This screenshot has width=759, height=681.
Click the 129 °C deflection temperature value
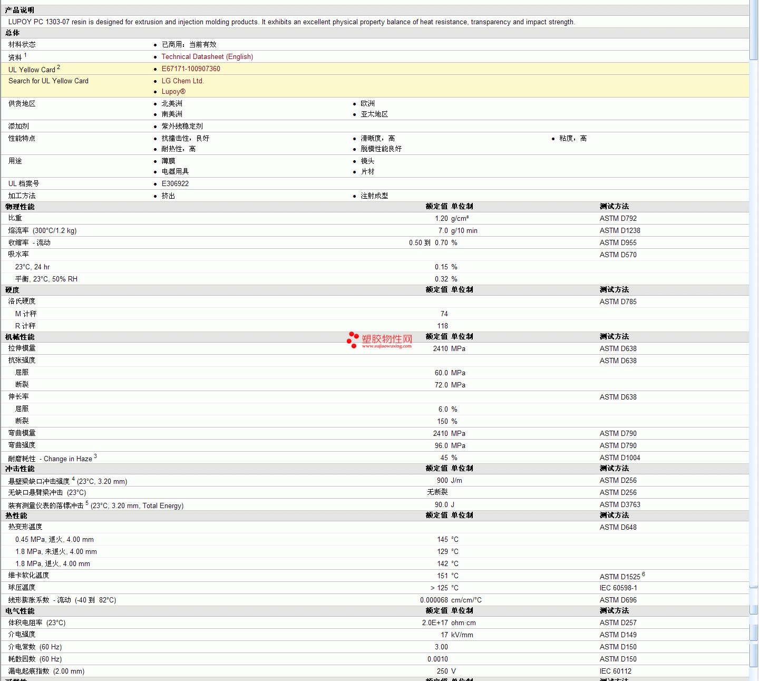447,551
